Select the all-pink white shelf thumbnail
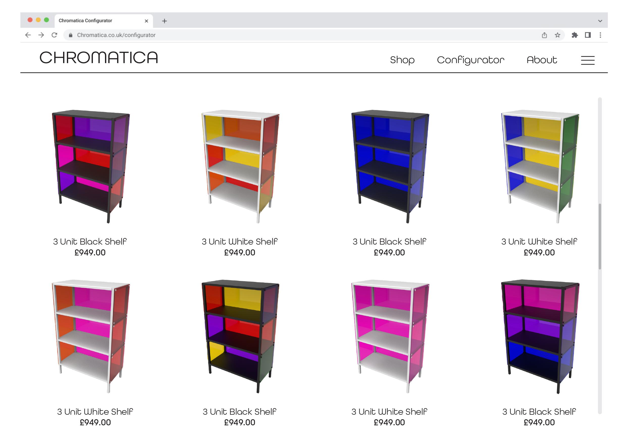Screen dimensions: 631x446 pyautogui.click(x=390, y=337)
